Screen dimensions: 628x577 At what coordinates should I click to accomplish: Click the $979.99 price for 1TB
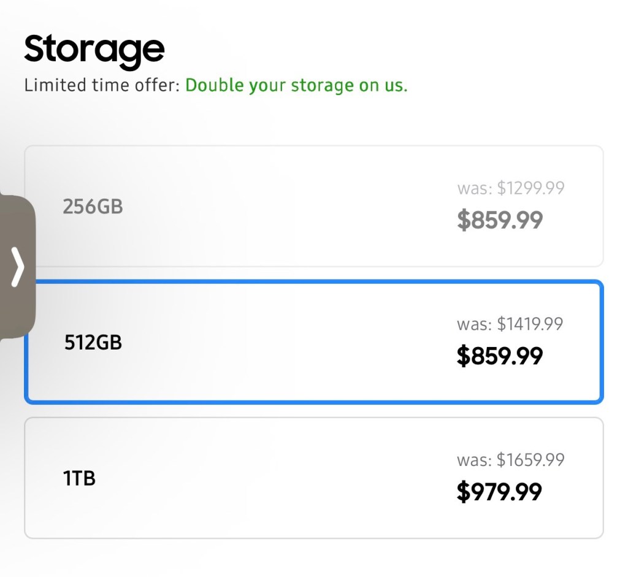pos(499,492)
